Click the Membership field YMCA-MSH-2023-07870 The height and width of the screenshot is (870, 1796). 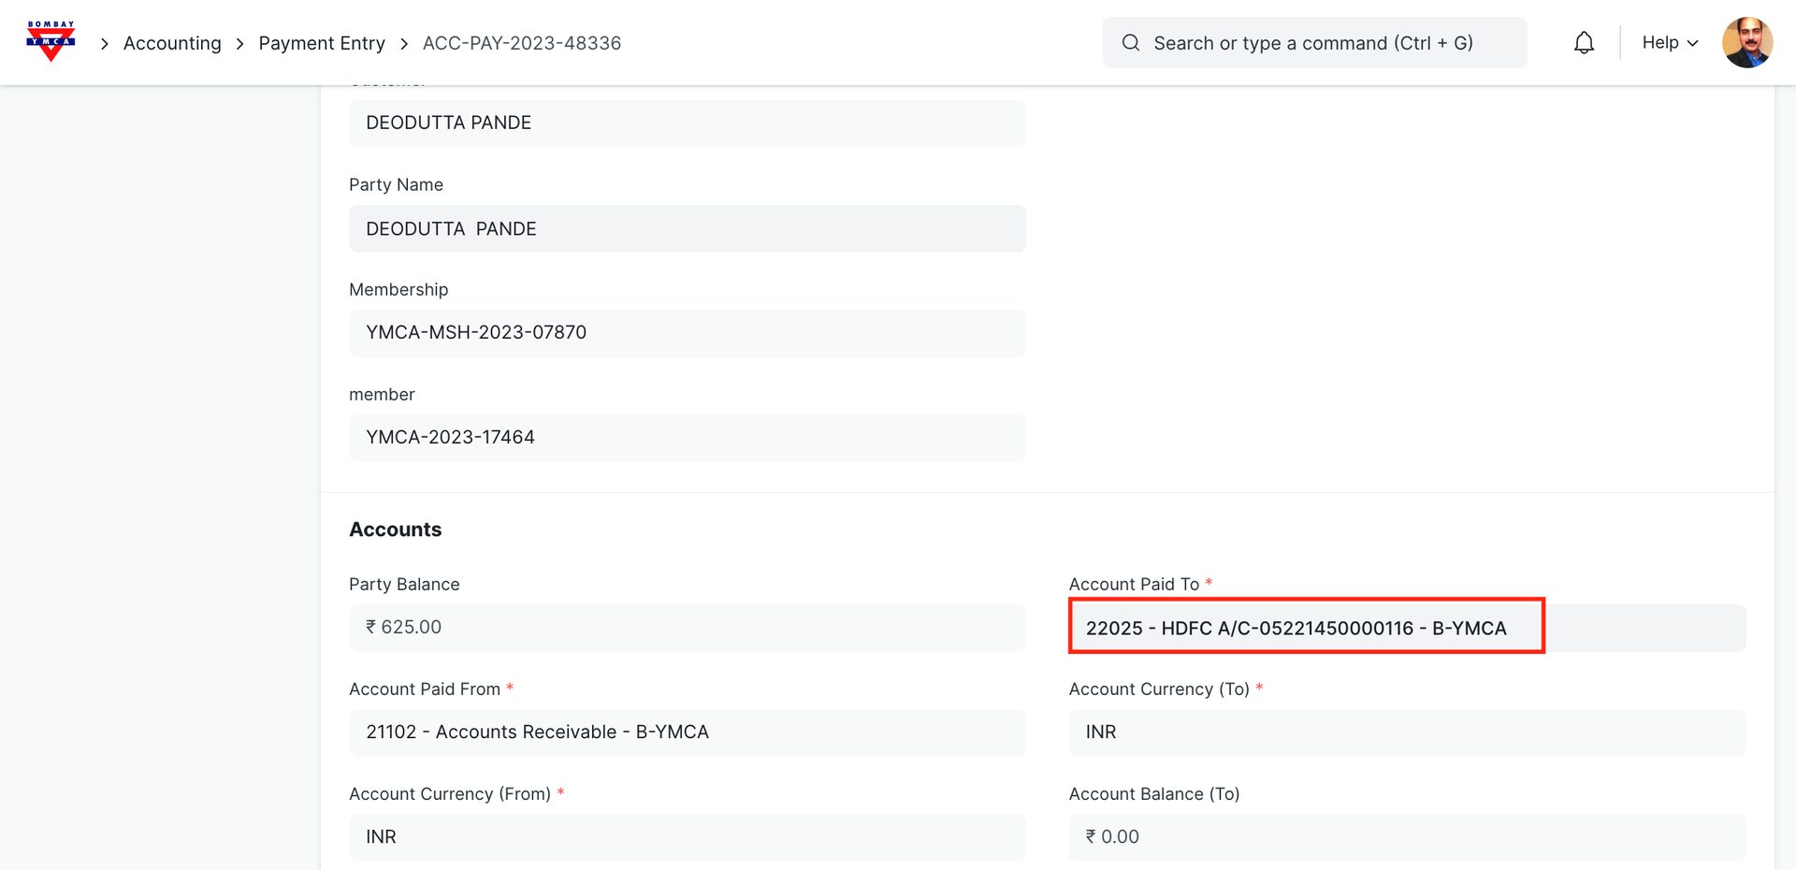[x=687, y=333]
